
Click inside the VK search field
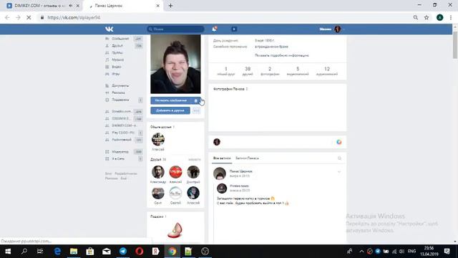tap(175, 29)
